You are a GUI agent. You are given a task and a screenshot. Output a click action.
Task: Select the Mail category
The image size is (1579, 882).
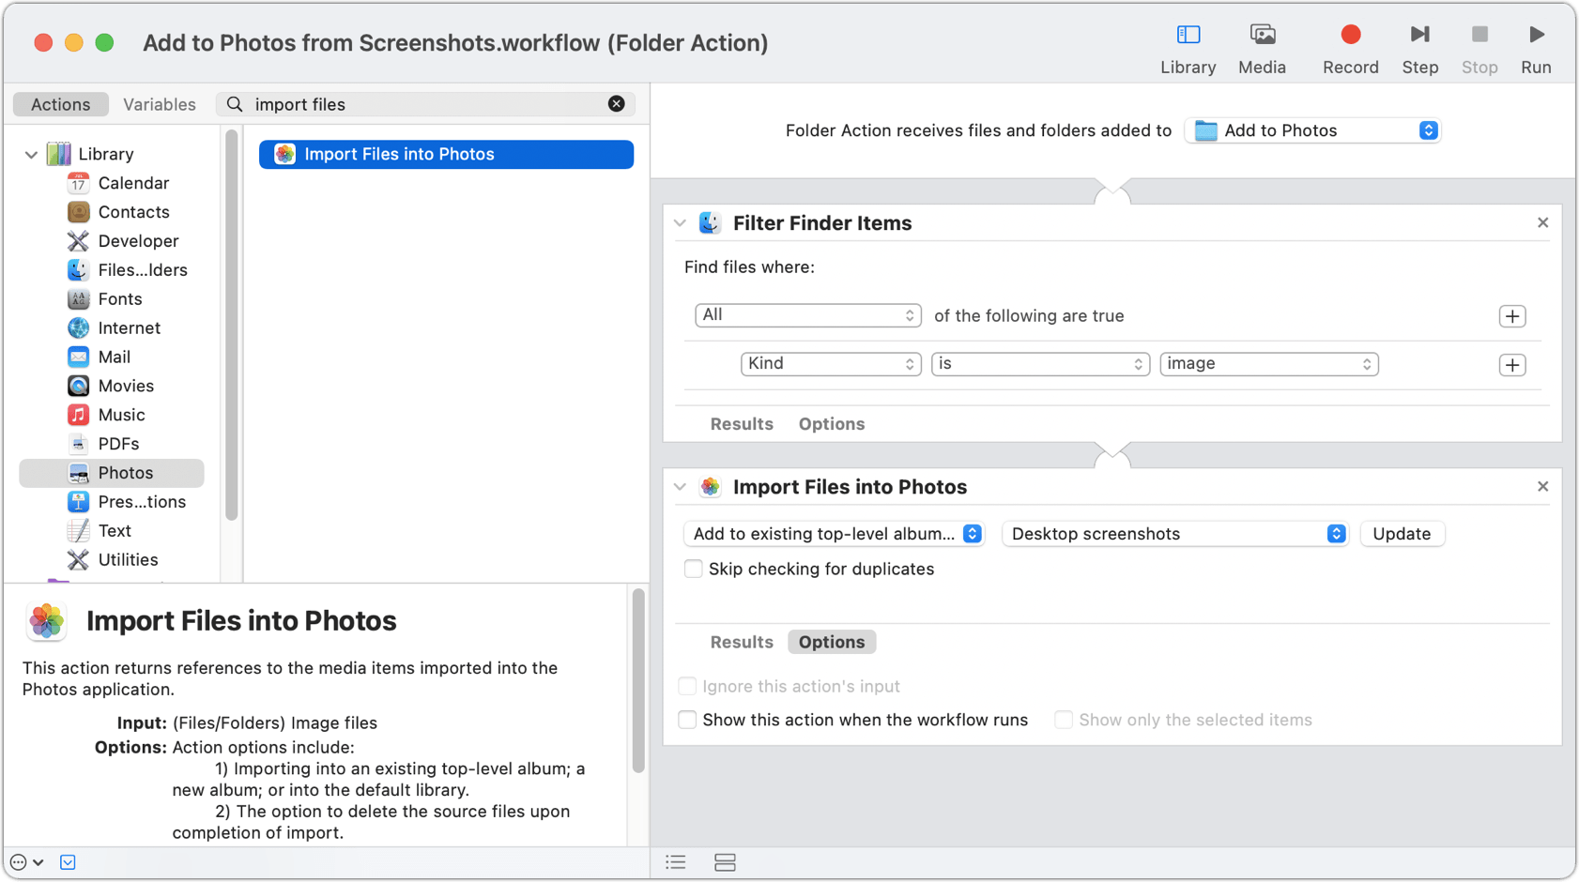tap(114, 357)
